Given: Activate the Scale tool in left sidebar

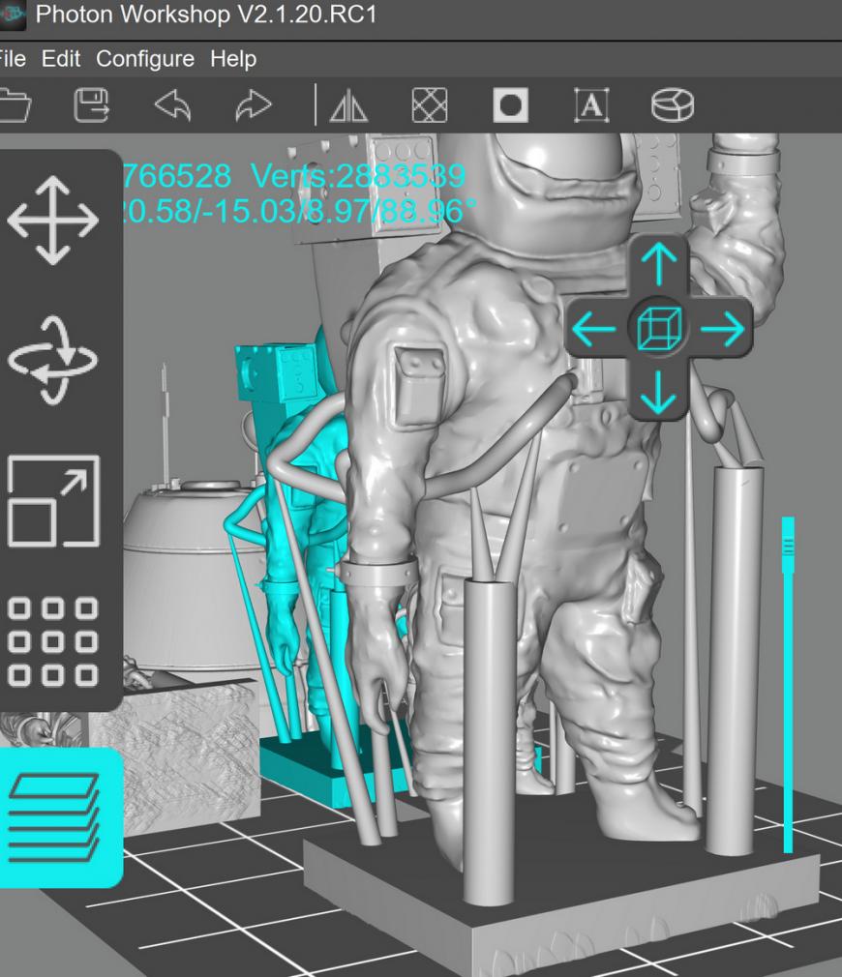Looking at the screenshot, I should (x=52, y=500).
